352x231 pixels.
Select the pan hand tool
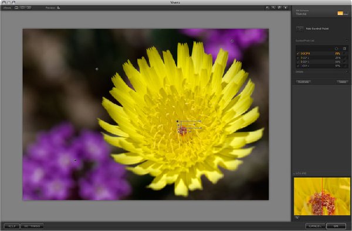[279, 8]
